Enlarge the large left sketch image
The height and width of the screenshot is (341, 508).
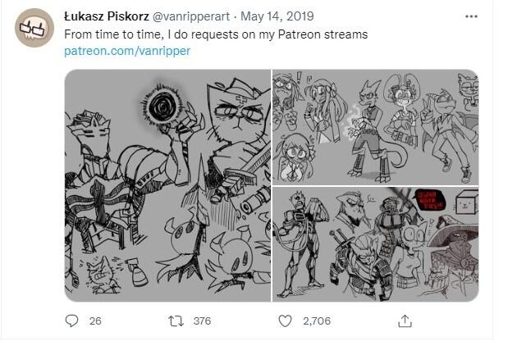pyautogui.click(x=167, y=185)
